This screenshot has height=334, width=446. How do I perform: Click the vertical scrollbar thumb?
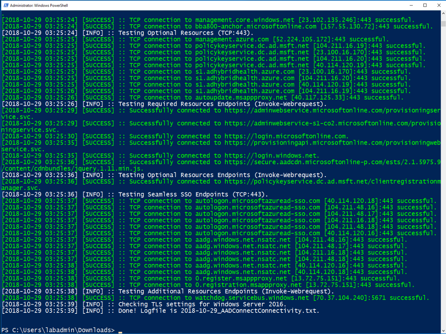pos(443,24)
